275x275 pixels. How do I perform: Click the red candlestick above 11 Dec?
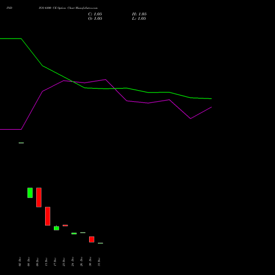pyautogui.click(x=48, y=216)
